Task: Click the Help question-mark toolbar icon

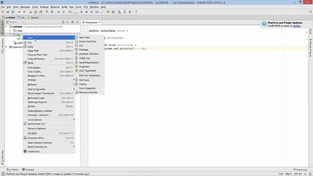Action: click(136, 12)
